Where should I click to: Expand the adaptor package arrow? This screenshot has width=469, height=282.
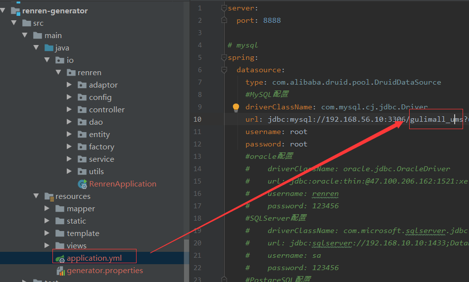pos(69,85)
